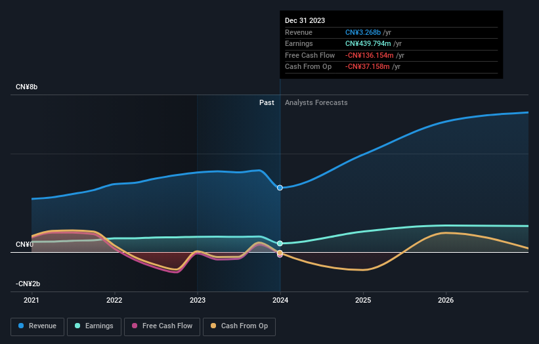Viewport: 539px width, 344px height.
Task: Toggle the Free Cash Flow legend series
Action: click(x=162, y=326)
